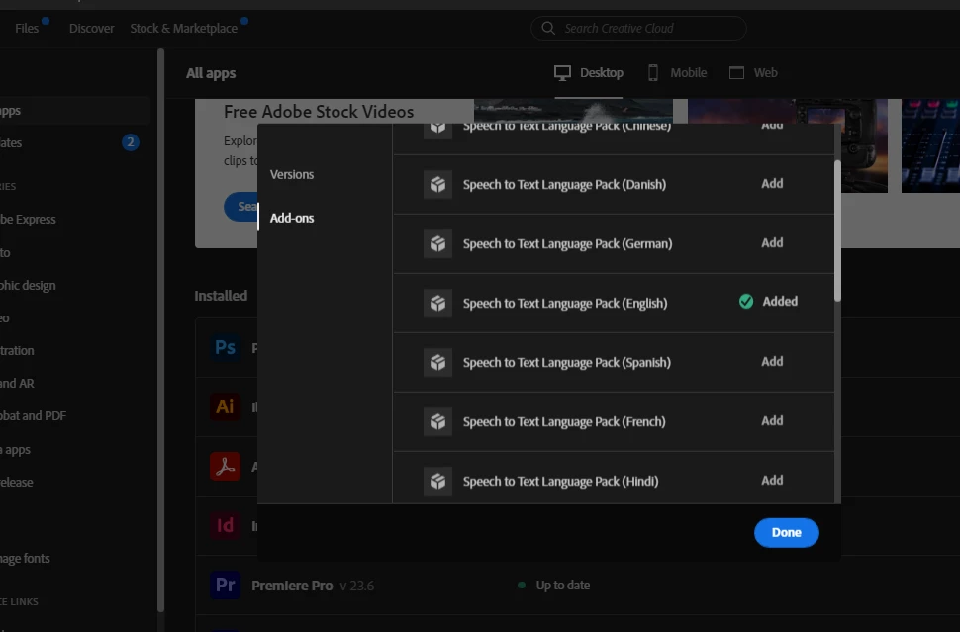Add the Danish Speech to Text pack

point(772,184)
